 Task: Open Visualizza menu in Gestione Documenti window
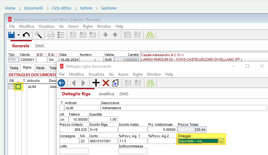coord(46,26)
